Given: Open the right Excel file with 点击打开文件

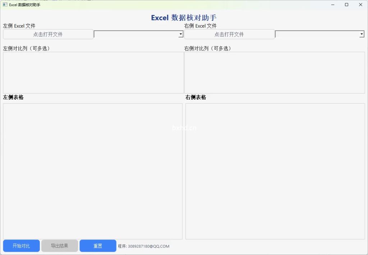Looking at the screenshot, I should (229, 34).
